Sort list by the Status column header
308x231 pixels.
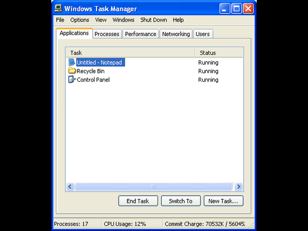click(x=218, y=53)
